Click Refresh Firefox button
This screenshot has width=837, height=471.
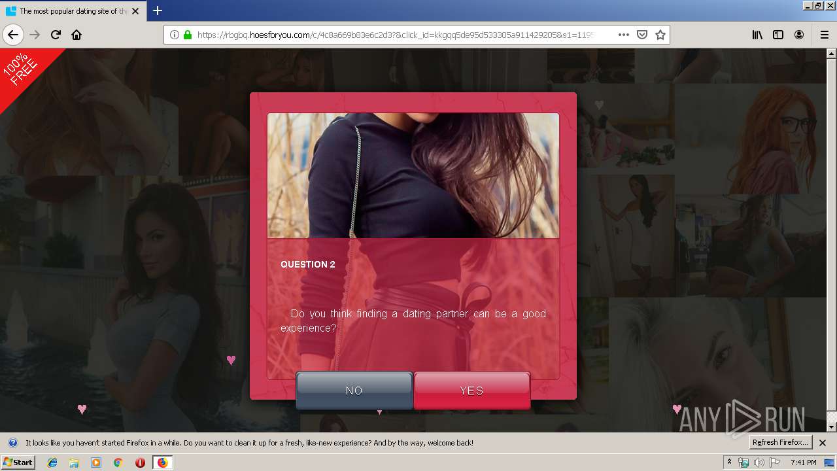click(x=781, y=442)
